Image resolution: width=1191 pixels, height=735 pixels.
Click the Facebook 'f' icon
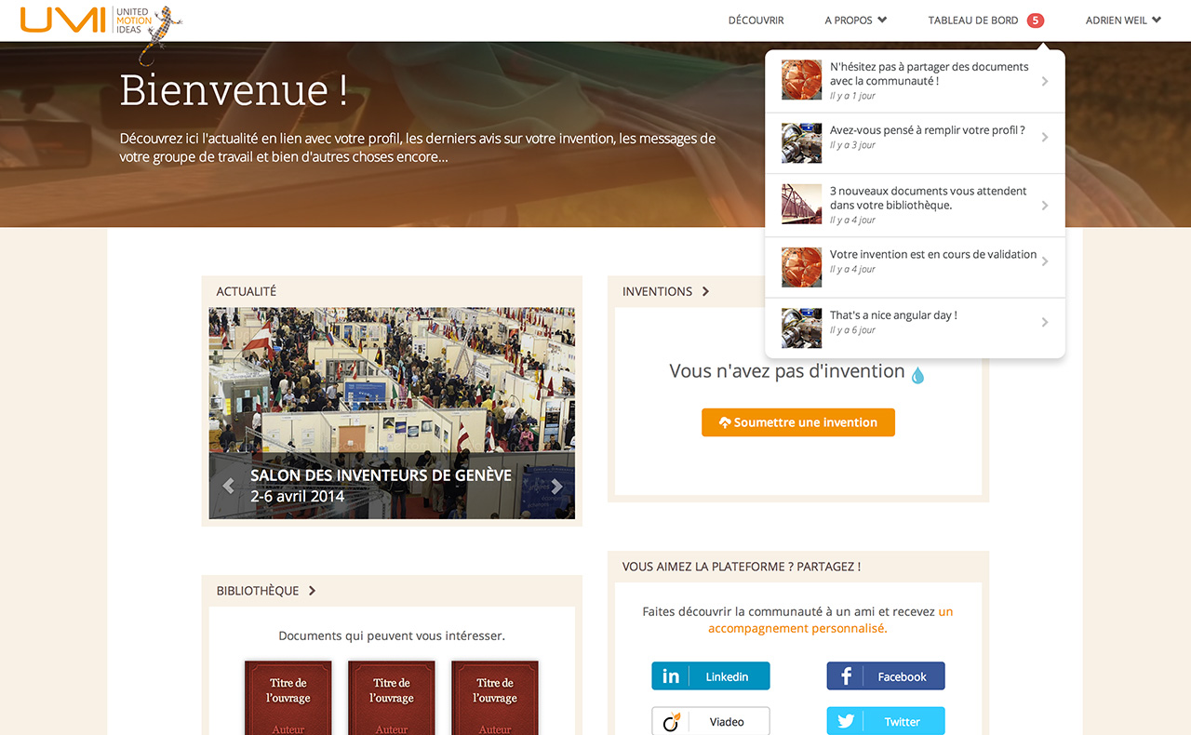tap(846, 676)
